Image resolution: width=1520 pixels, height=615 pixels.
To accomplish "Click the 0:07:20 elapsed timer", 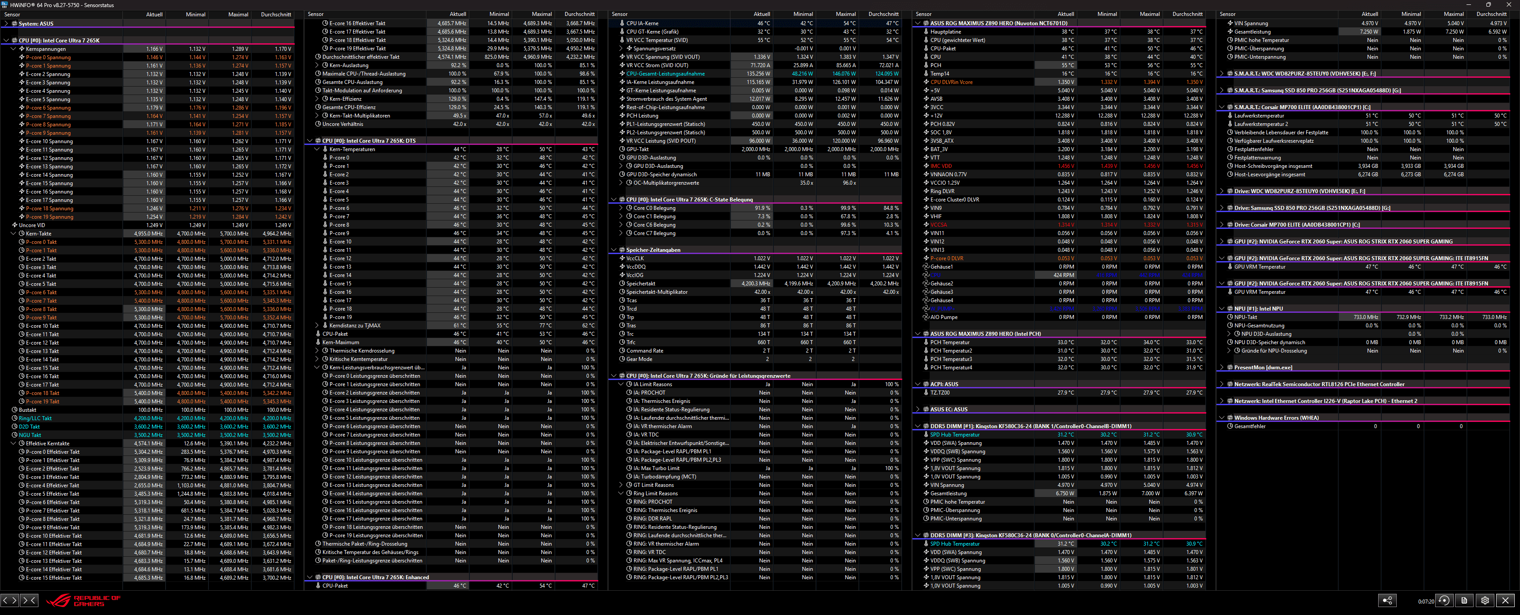I will point(1425,601).
